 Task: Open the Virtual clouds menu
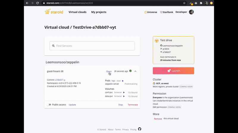[77, 12]
